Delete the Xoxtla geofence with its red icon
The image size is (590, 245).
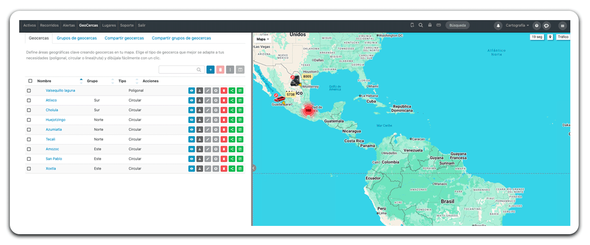tap(224, 169)
